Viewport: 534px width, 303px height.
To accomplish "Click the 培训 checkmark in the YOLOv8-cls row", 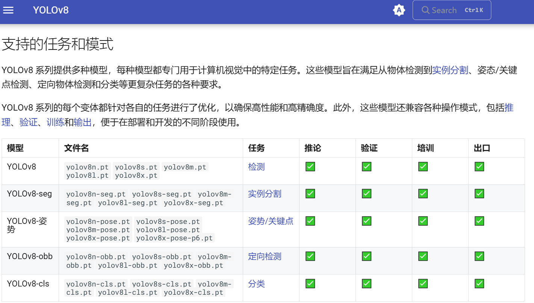I will pyautogui.click(x=423, y=283).
